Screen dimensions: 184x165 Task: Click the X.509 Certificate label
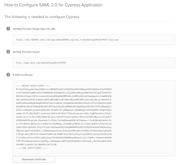[23, 75]
